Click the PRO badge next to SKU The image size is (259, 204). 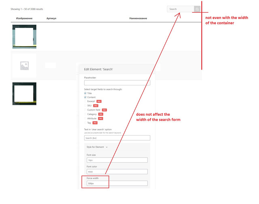[x=96, y=106]
